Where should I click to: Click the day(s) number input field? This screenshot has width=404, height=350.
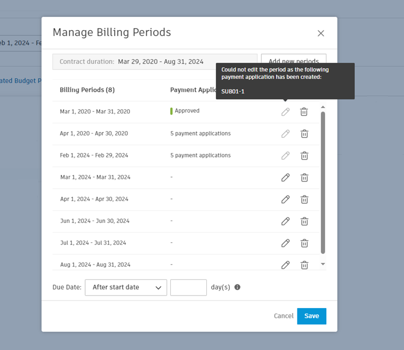point(188,287)
